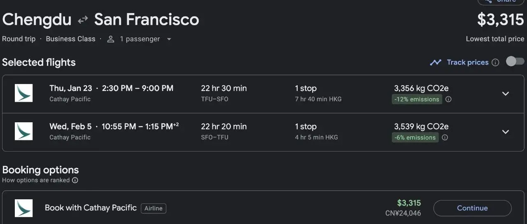
Task: Click the -12% emissions green badge
Action: click(417, 99)
